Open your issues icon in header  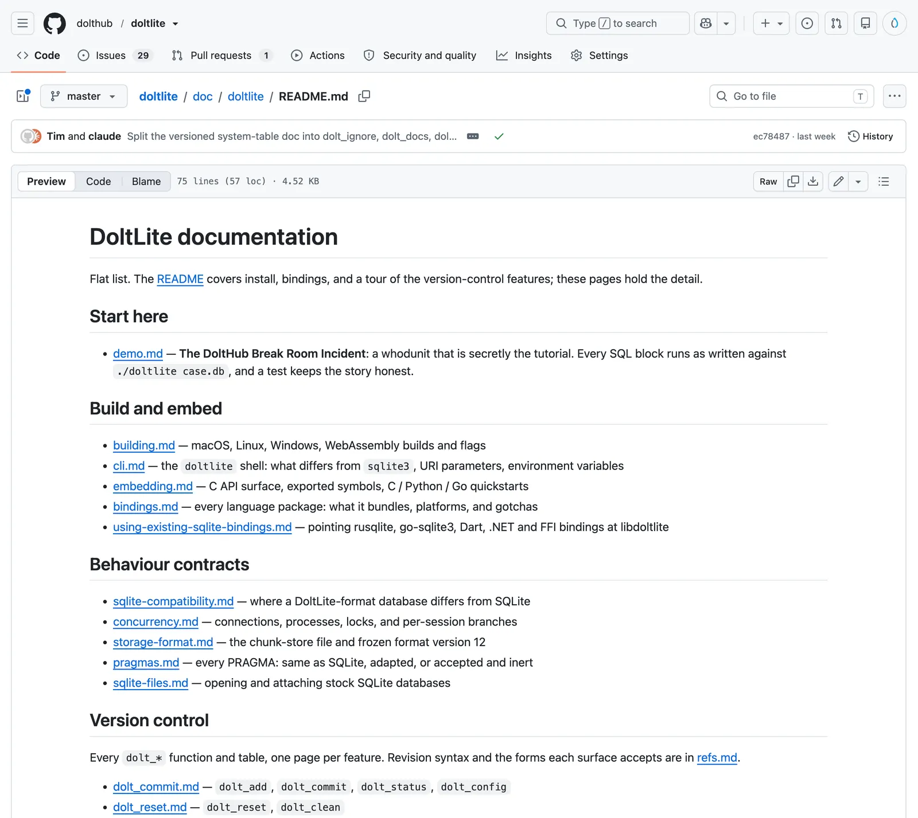807,24
